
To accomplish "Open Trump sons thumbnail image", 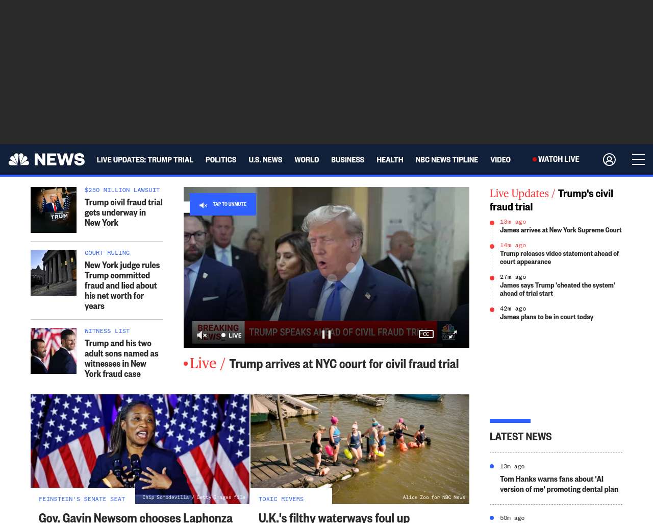I will [x=54, y=351].
